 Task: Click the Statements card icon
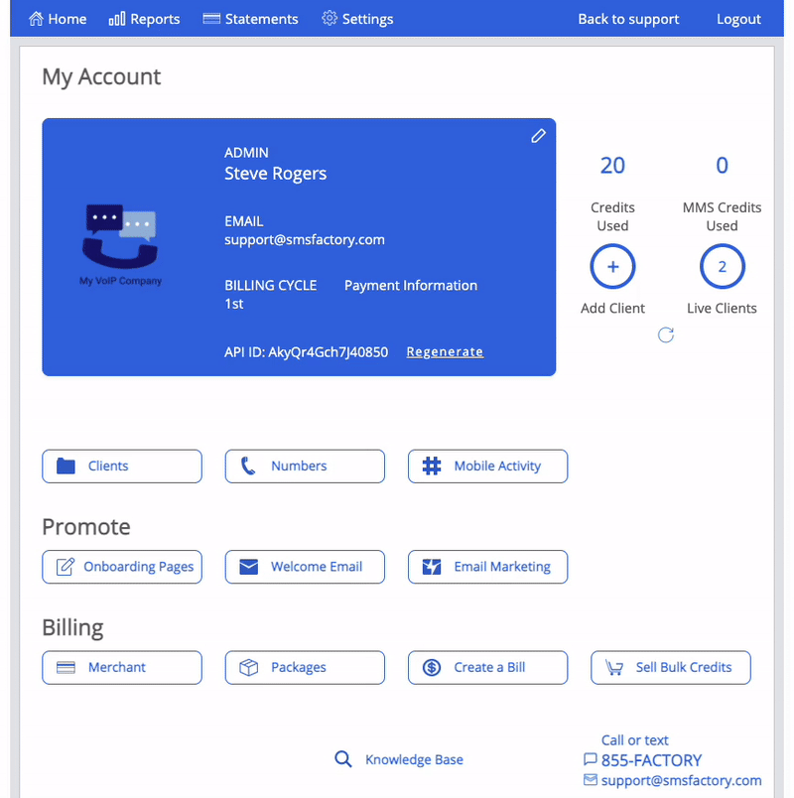click(211, 19)
